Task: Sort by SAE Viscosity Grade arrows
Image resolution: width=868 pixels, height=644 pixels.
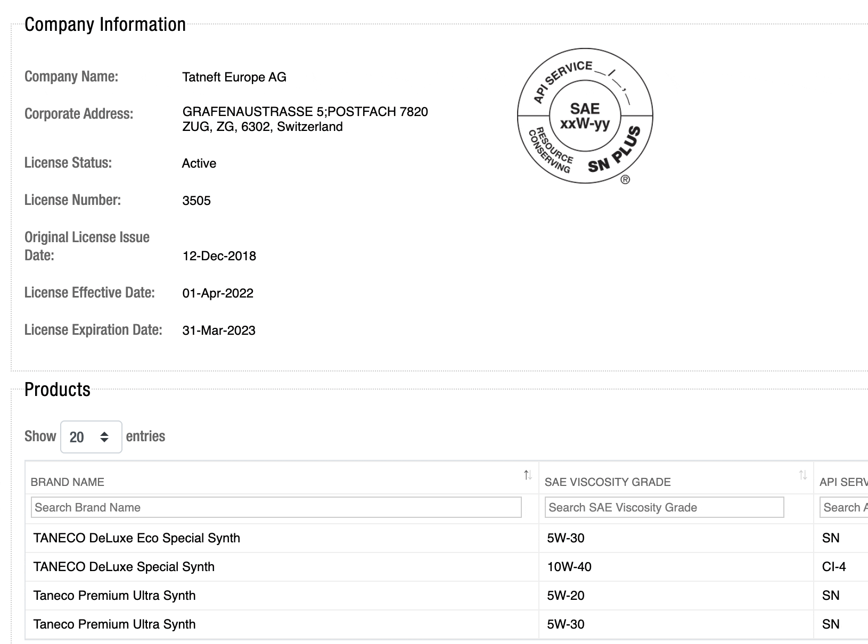Action: tap(803, 475)
